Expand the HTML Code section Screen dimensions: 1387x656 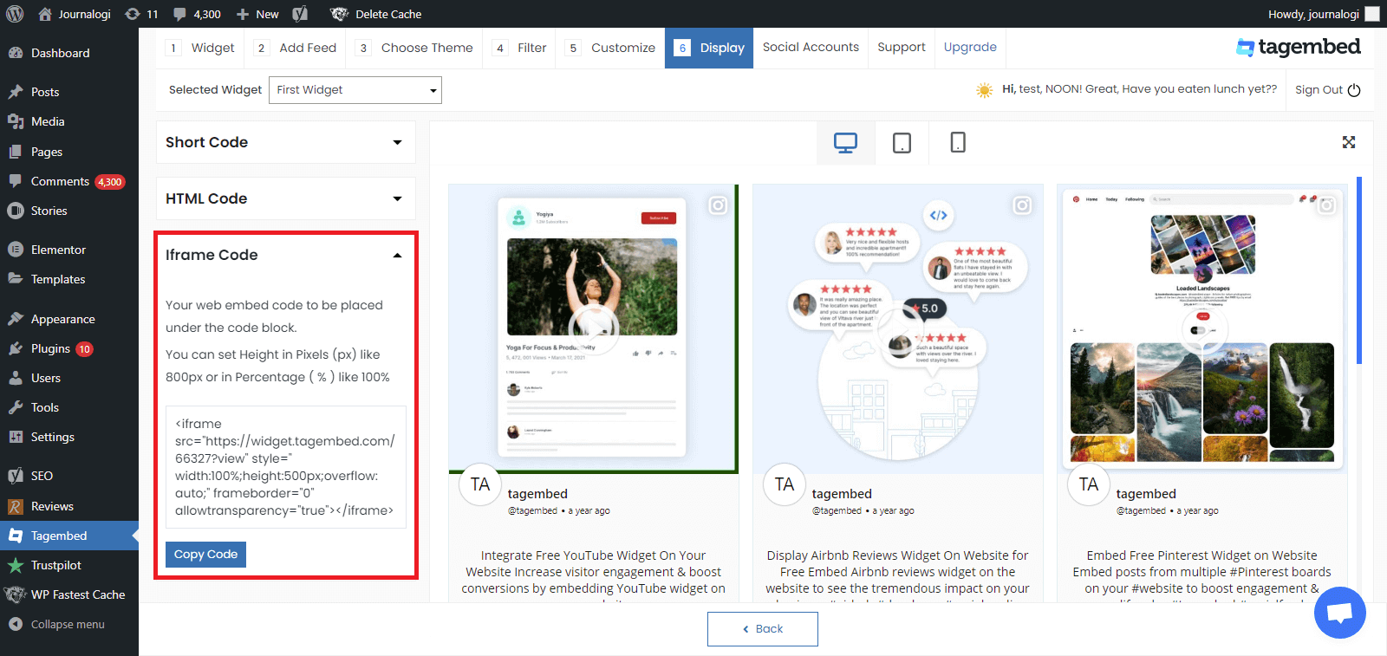tap(285, 198)
